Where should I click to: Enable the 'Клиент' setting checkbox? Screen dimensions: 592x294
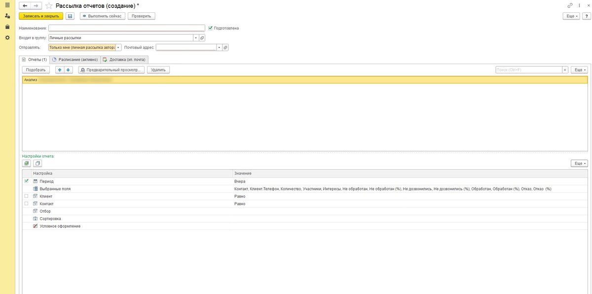click(x=27, y=196)
